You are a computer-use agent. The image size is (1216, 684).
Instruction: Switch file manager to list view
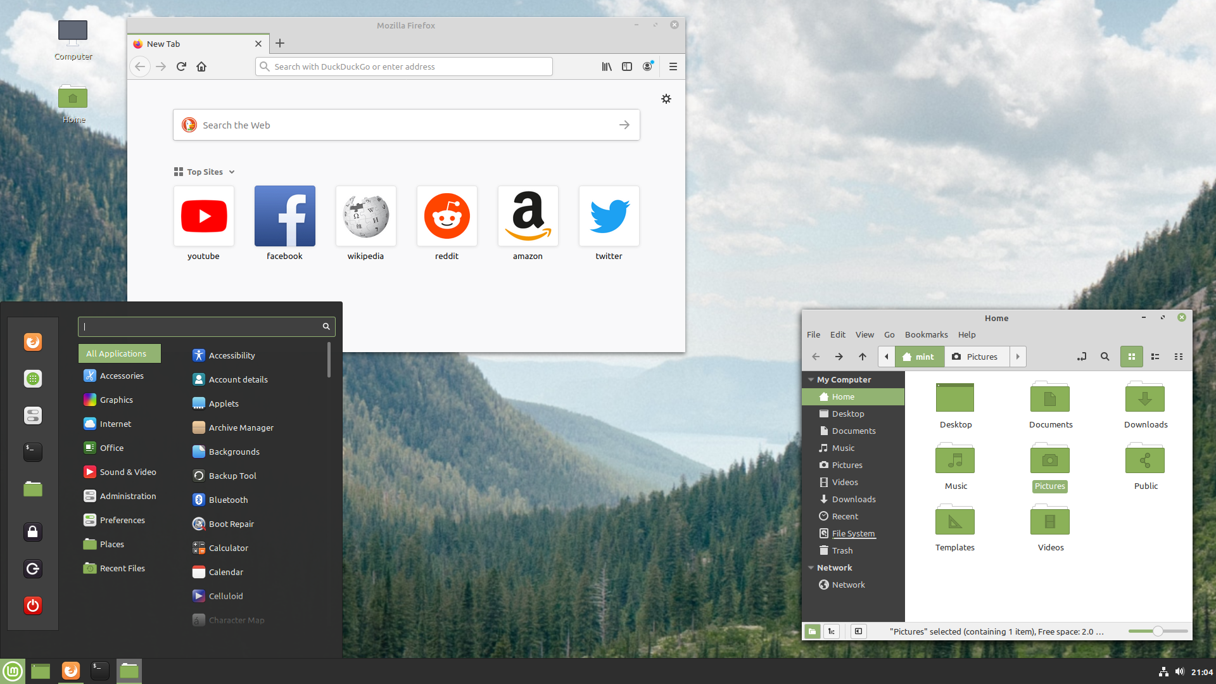pyautogui.click(x=1155, y=357)
